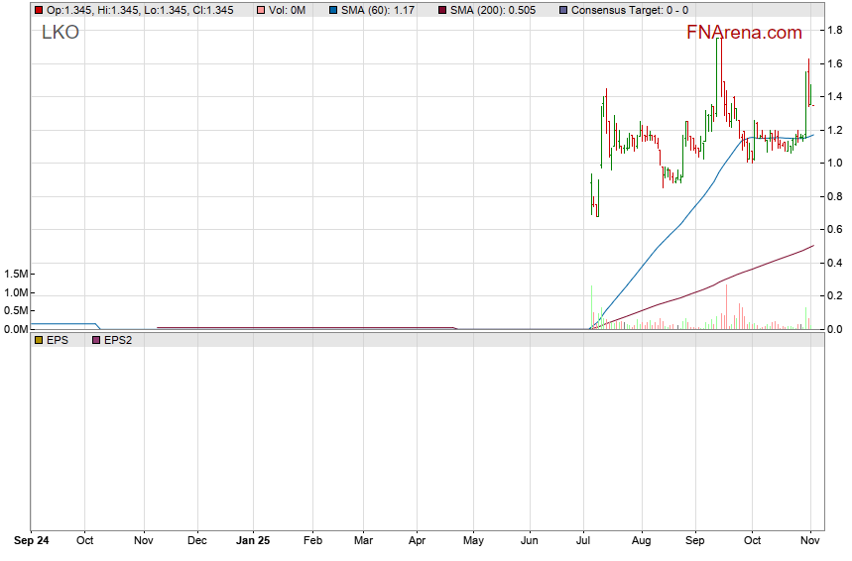Viewport: 852px width, 561px height.
Task: Click the red OHLC legend swatch
Action: 39,10
